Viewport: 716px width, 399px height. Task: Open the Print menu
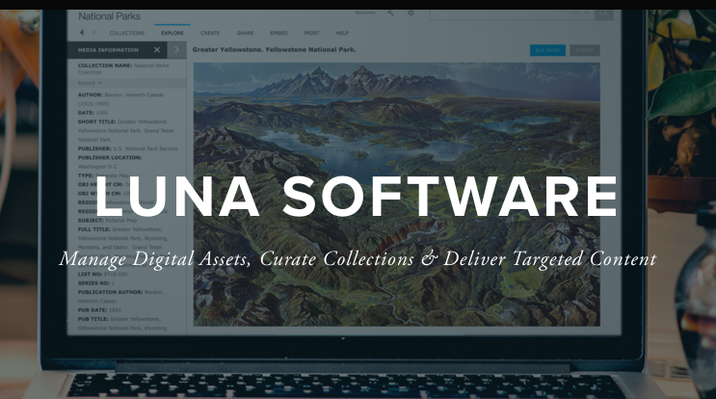tap(312, 33)
